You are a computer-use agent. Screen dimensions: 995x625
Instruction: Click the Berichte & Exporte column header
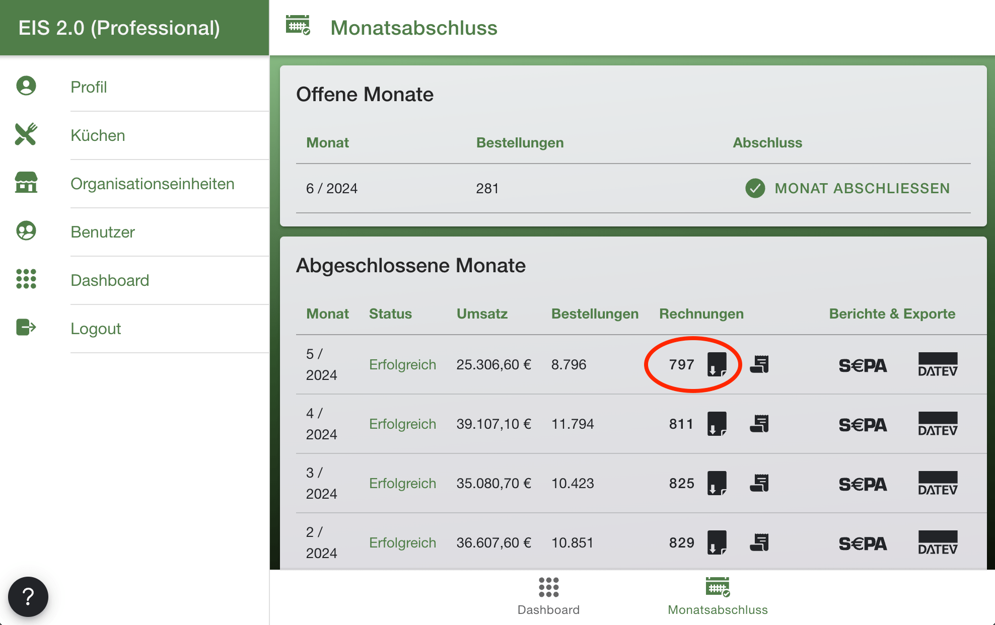point(892,314)
